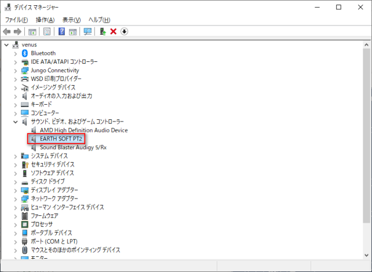Image resolution: width=372 pixels, height=272 pixels.
Task: Select AMD High Definition Audio Device
Action: coord(84,130)
